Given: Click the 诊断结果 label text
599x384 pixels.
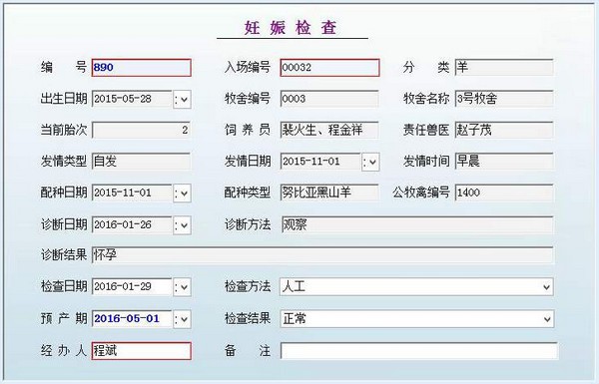Looking at the screenshot, I should [64, 255].
